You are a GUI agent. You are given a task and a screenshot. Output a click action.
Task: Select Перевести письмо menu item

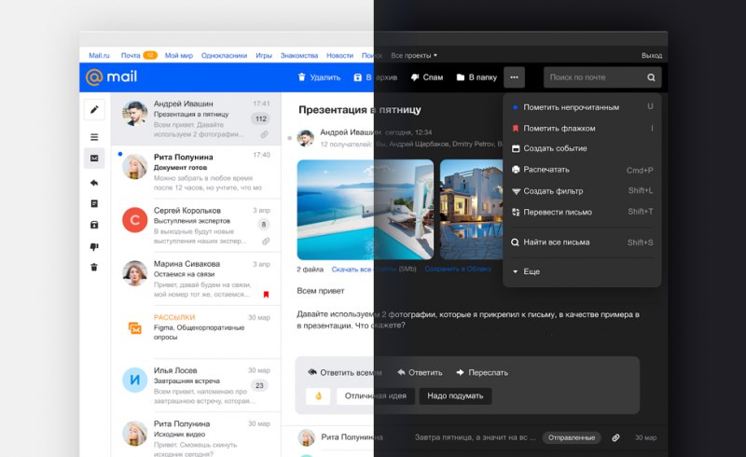coord(582,212)
